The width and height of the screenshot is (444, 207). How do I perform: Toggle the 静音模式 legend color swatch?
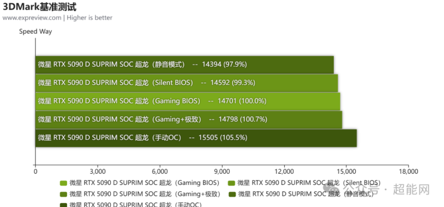(x=232, y=194)
